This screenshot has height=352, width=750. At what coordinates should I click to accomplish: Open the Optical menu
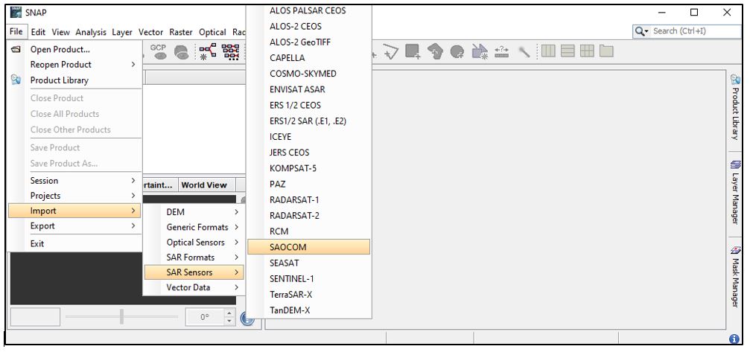pyautogui.click(x=212, y=32)
